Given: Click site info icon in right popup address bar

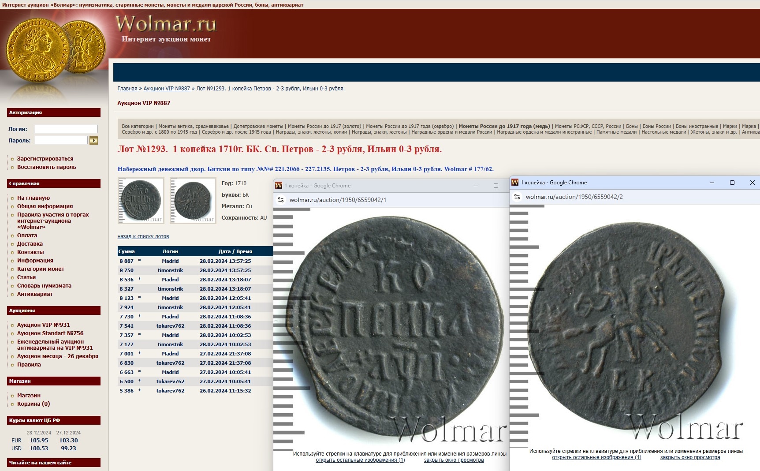Looking at the screenshot, I should click(x=517, y=197).
